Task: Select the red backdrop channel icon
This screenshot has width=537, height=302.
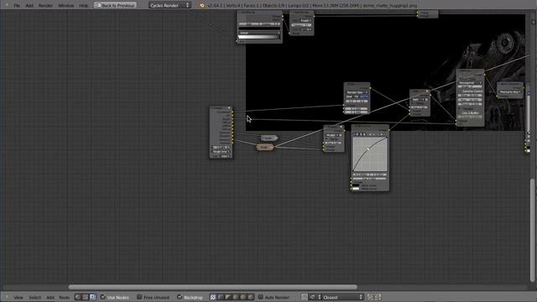Action: tap(235, 297)
